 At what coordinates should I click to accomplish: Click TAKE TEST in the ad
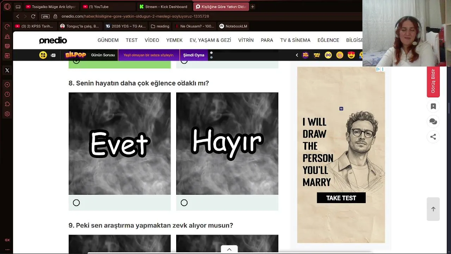pyautogui.click(x=341, y=198)
